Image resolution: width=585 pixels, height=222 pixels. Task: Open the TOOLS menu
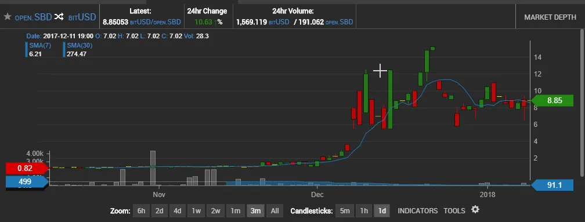(454, 211)
